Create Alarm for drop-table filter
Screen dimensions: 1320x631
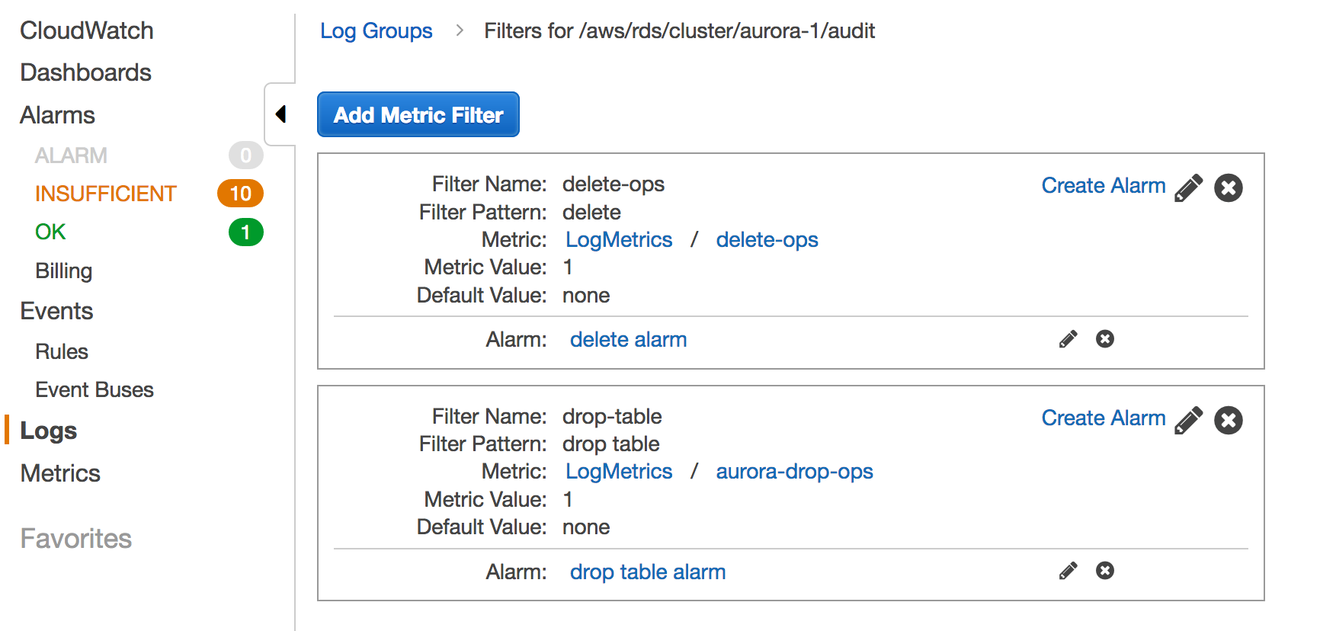tap(1103, 418)
